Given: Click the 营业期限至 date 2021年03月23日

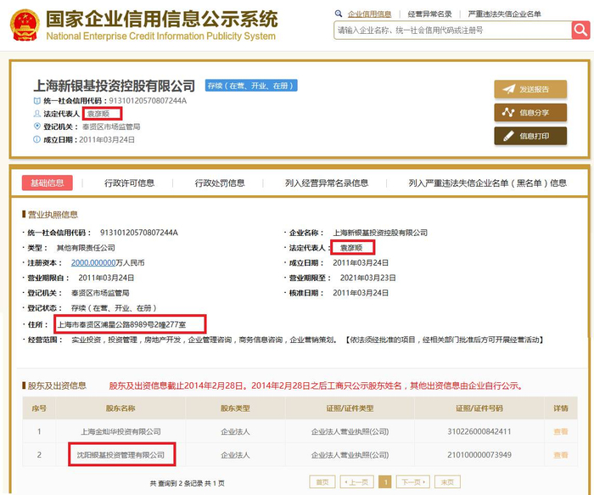Looking at the screenshot, I should 367,278.
